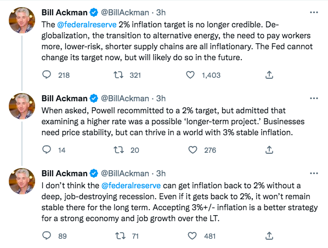Open @federalreserve mention in first tweet
The height and width of the screenshot is (248, 328).
[x=87, y=25]
